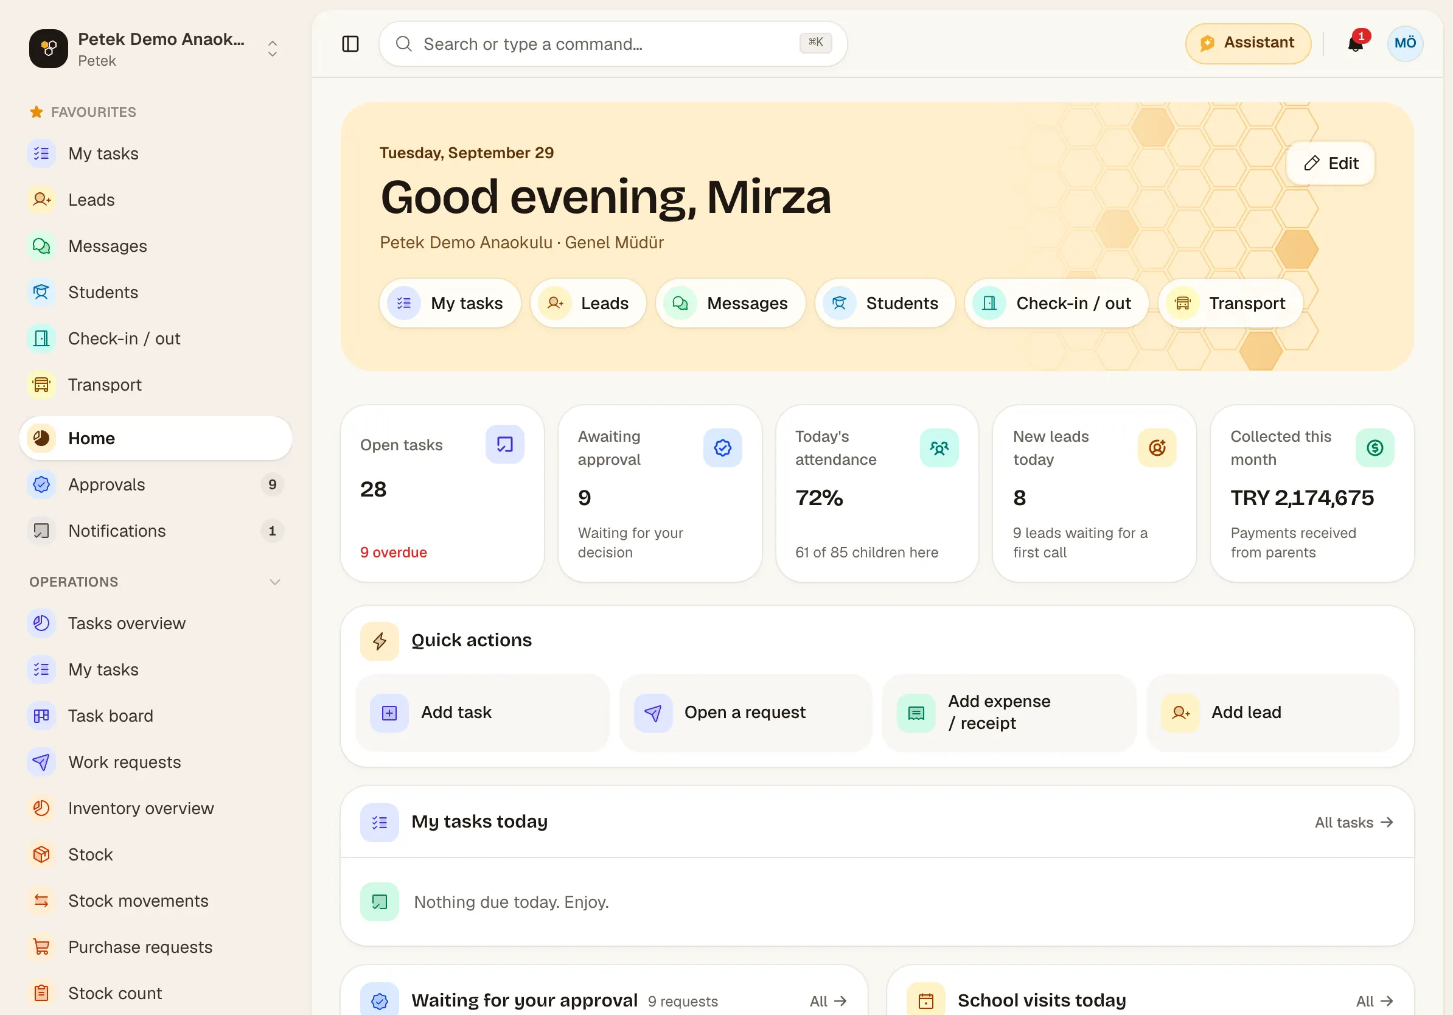Screen dimensions: 1453x1015
Task: Open Approvals in the sidebar
Action: point(156,484)
